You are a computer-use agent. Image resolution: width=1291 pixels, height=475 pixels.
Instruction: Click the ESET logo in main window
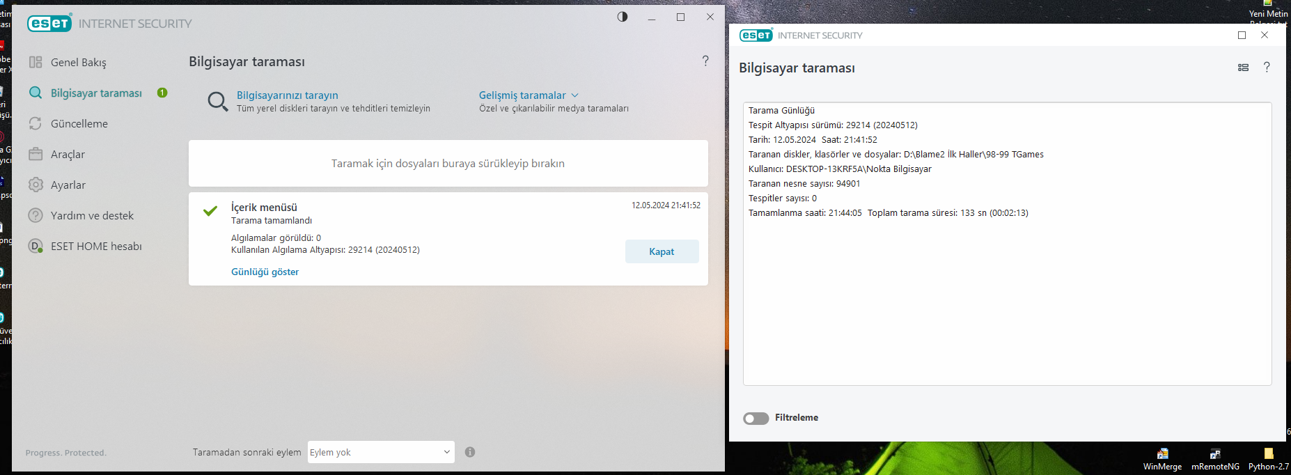(49, 24)
